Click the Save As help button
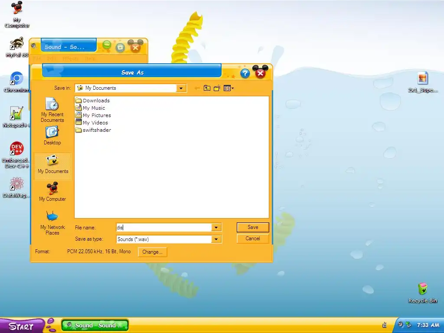This screenshot has height=333, width=444. 245,73
